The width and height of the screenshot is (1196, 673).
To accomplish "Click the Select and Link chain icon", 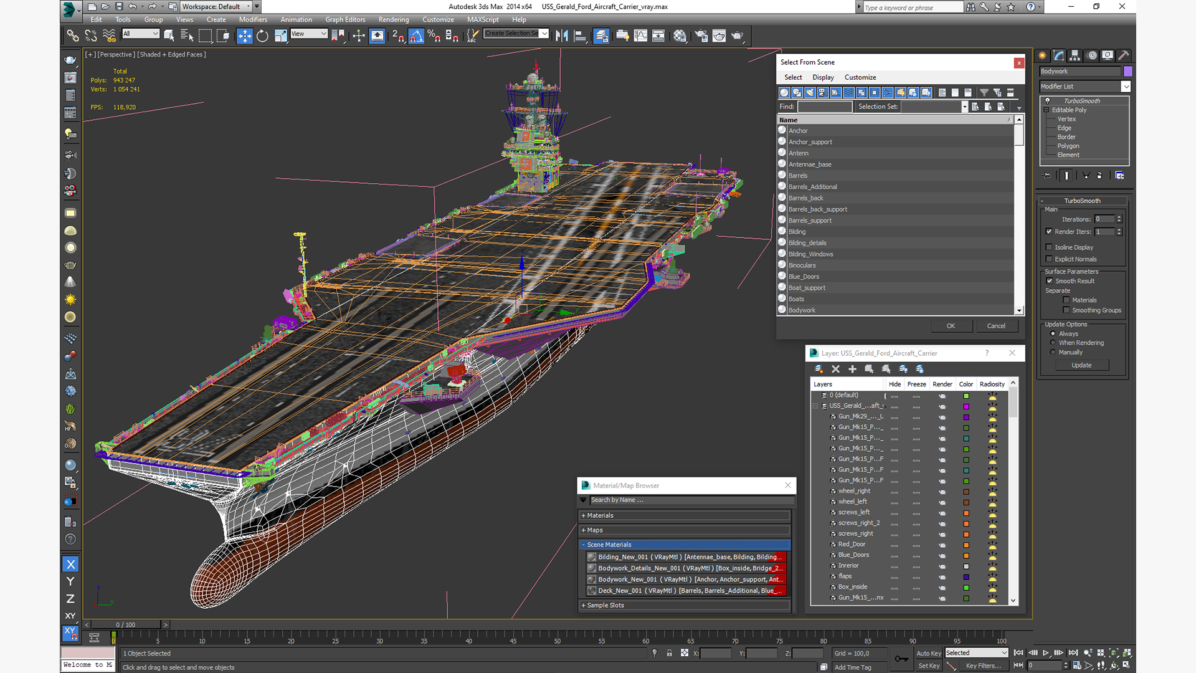I will 73,36.
